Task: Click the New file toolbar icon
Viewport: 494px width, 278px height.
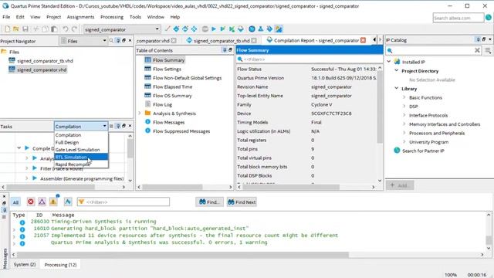Action: (x=7, y=29)
